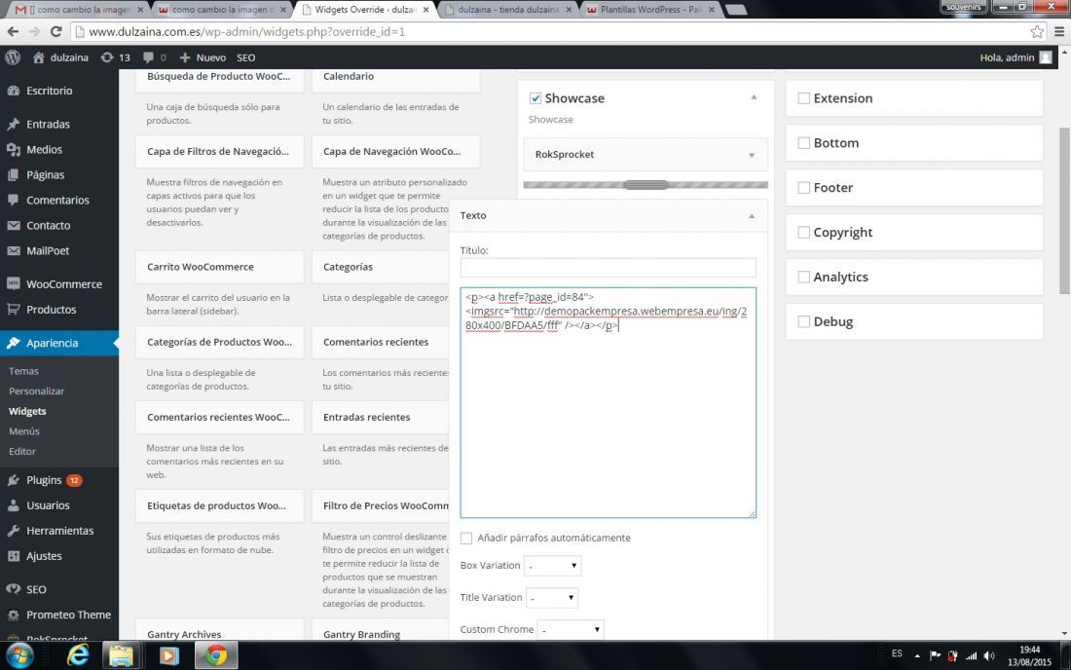This screenshot has width=1071, height=670.
Task: Open Herramientas in sidebar
Action: [x=58, y=530]
